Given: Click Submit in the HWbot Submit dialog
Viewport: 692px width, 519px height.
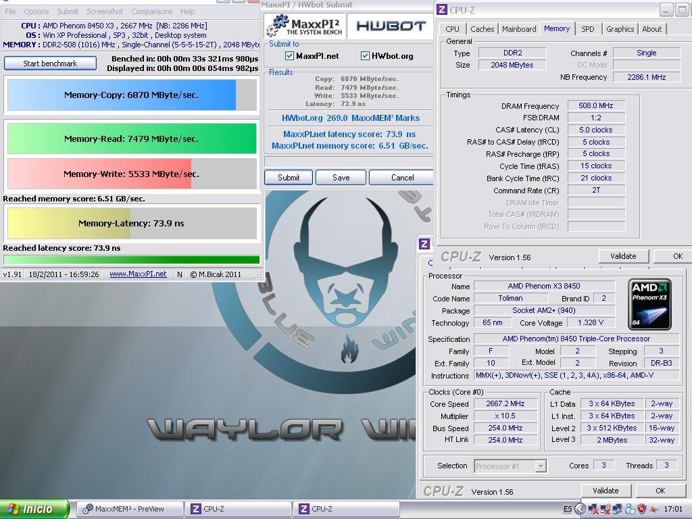Looking at the screenshot, I should click(289, 178).
